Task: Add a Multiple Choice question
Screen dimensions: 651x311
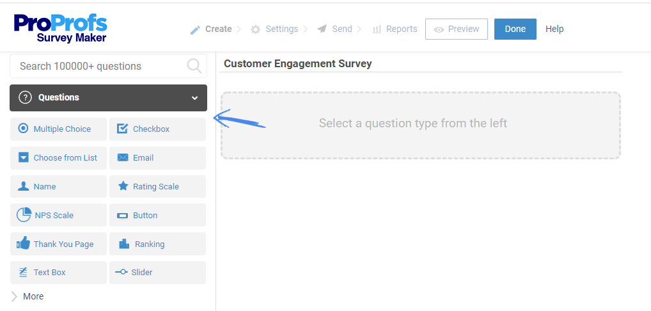Action: pyautogui.click(x=59, y=129)
